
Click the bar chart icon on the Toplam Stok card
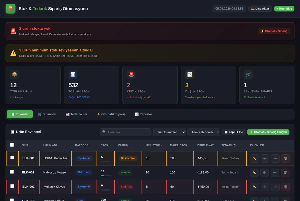pos(73,75)
